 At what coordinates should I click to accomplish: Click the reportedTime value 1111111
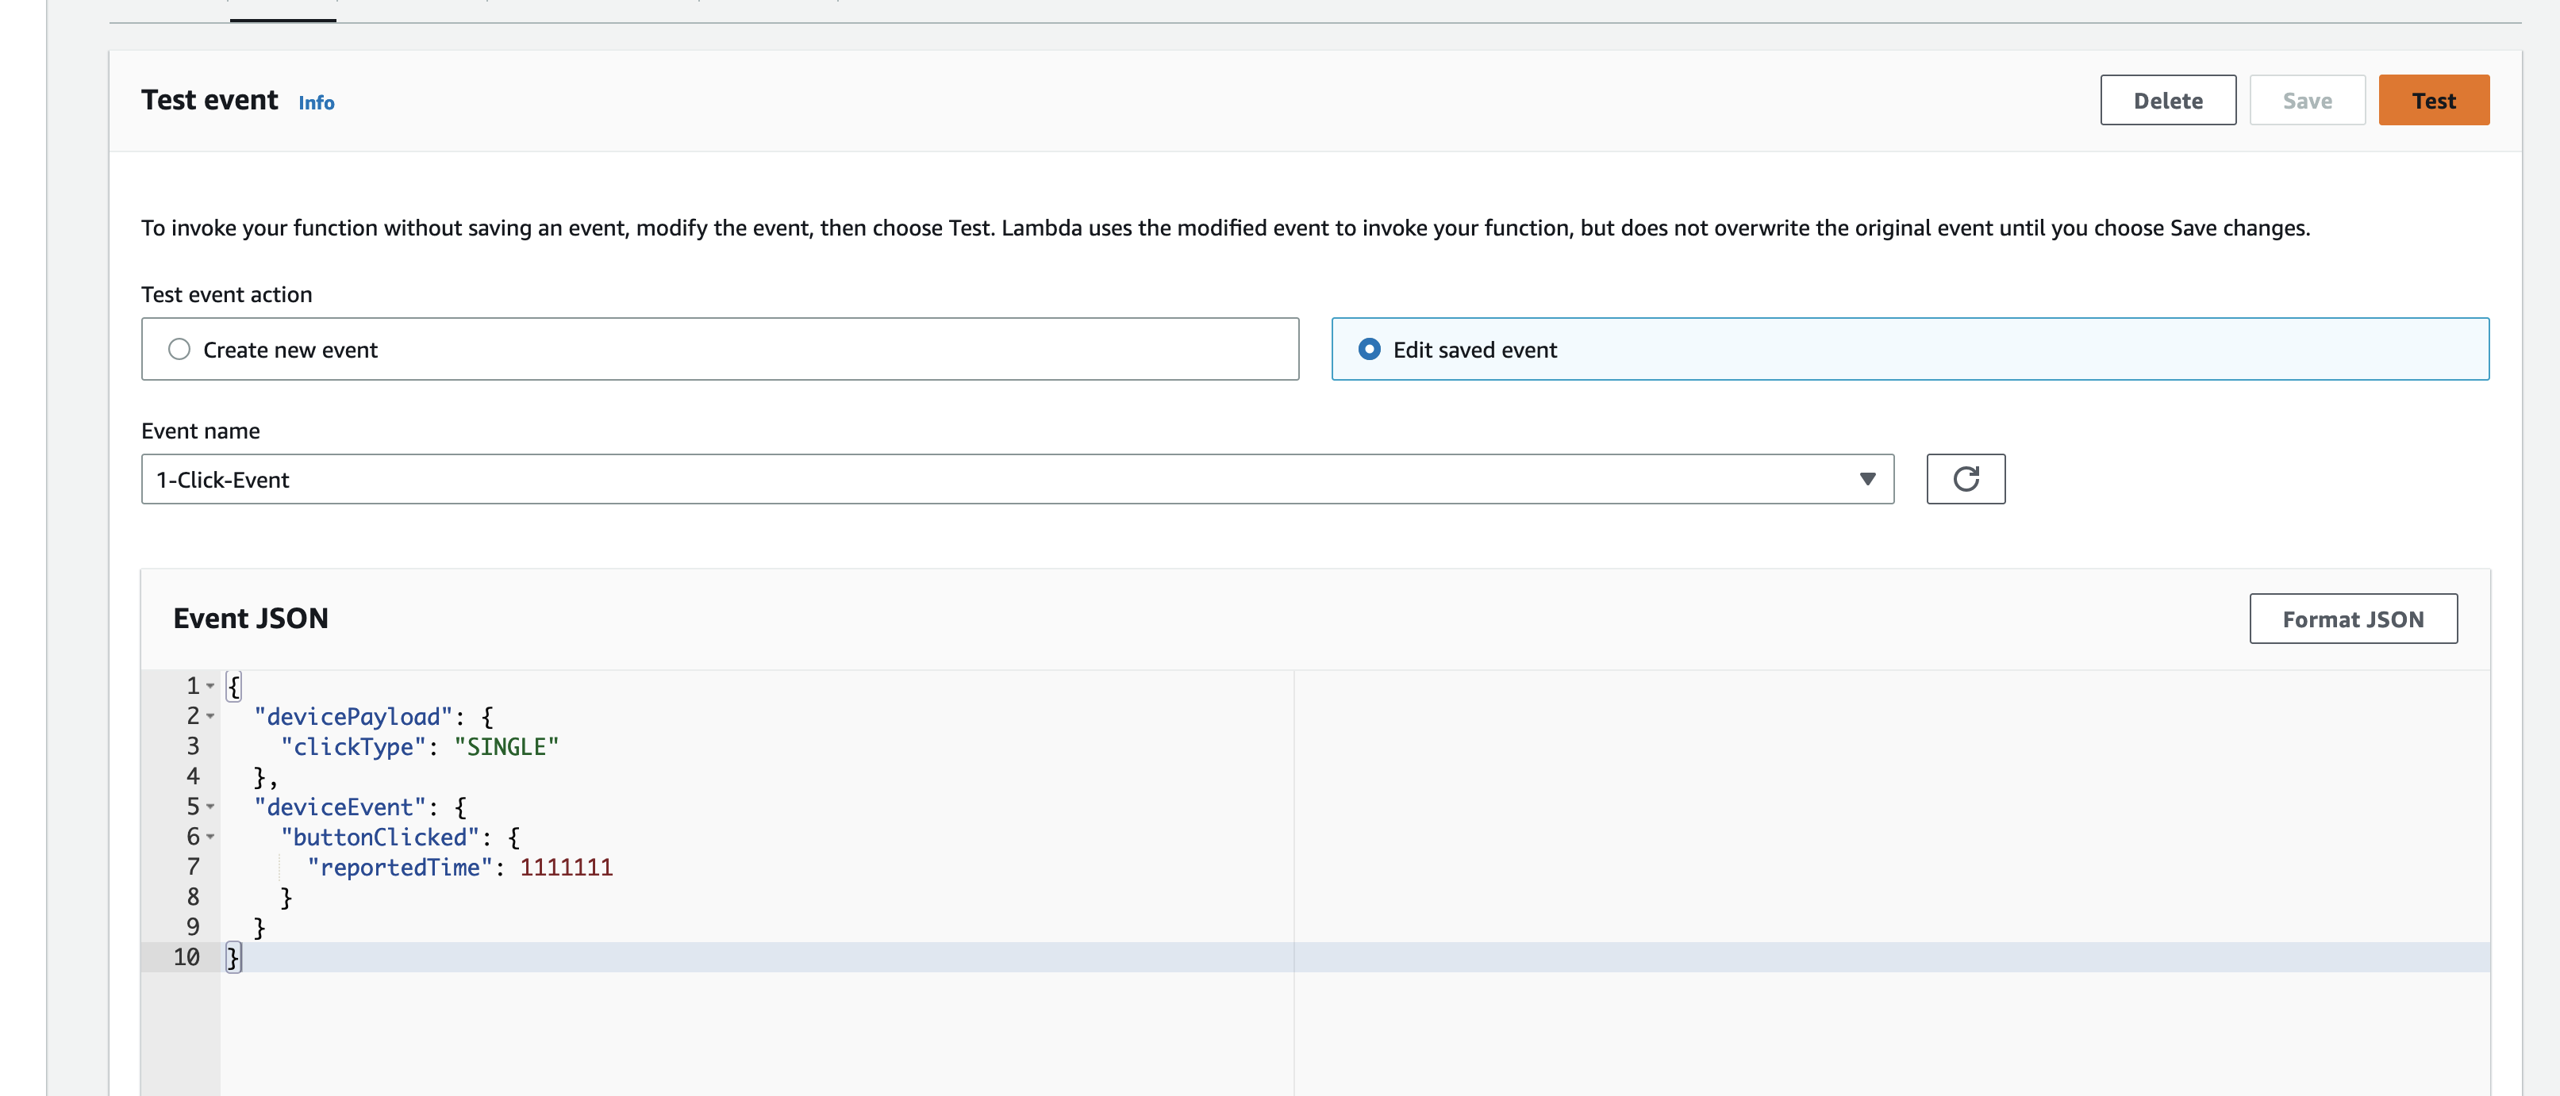click(x=566, y=867)
